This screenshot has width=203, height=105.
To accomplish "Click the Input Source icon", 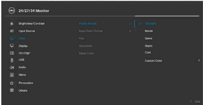I will pos(12,31).
